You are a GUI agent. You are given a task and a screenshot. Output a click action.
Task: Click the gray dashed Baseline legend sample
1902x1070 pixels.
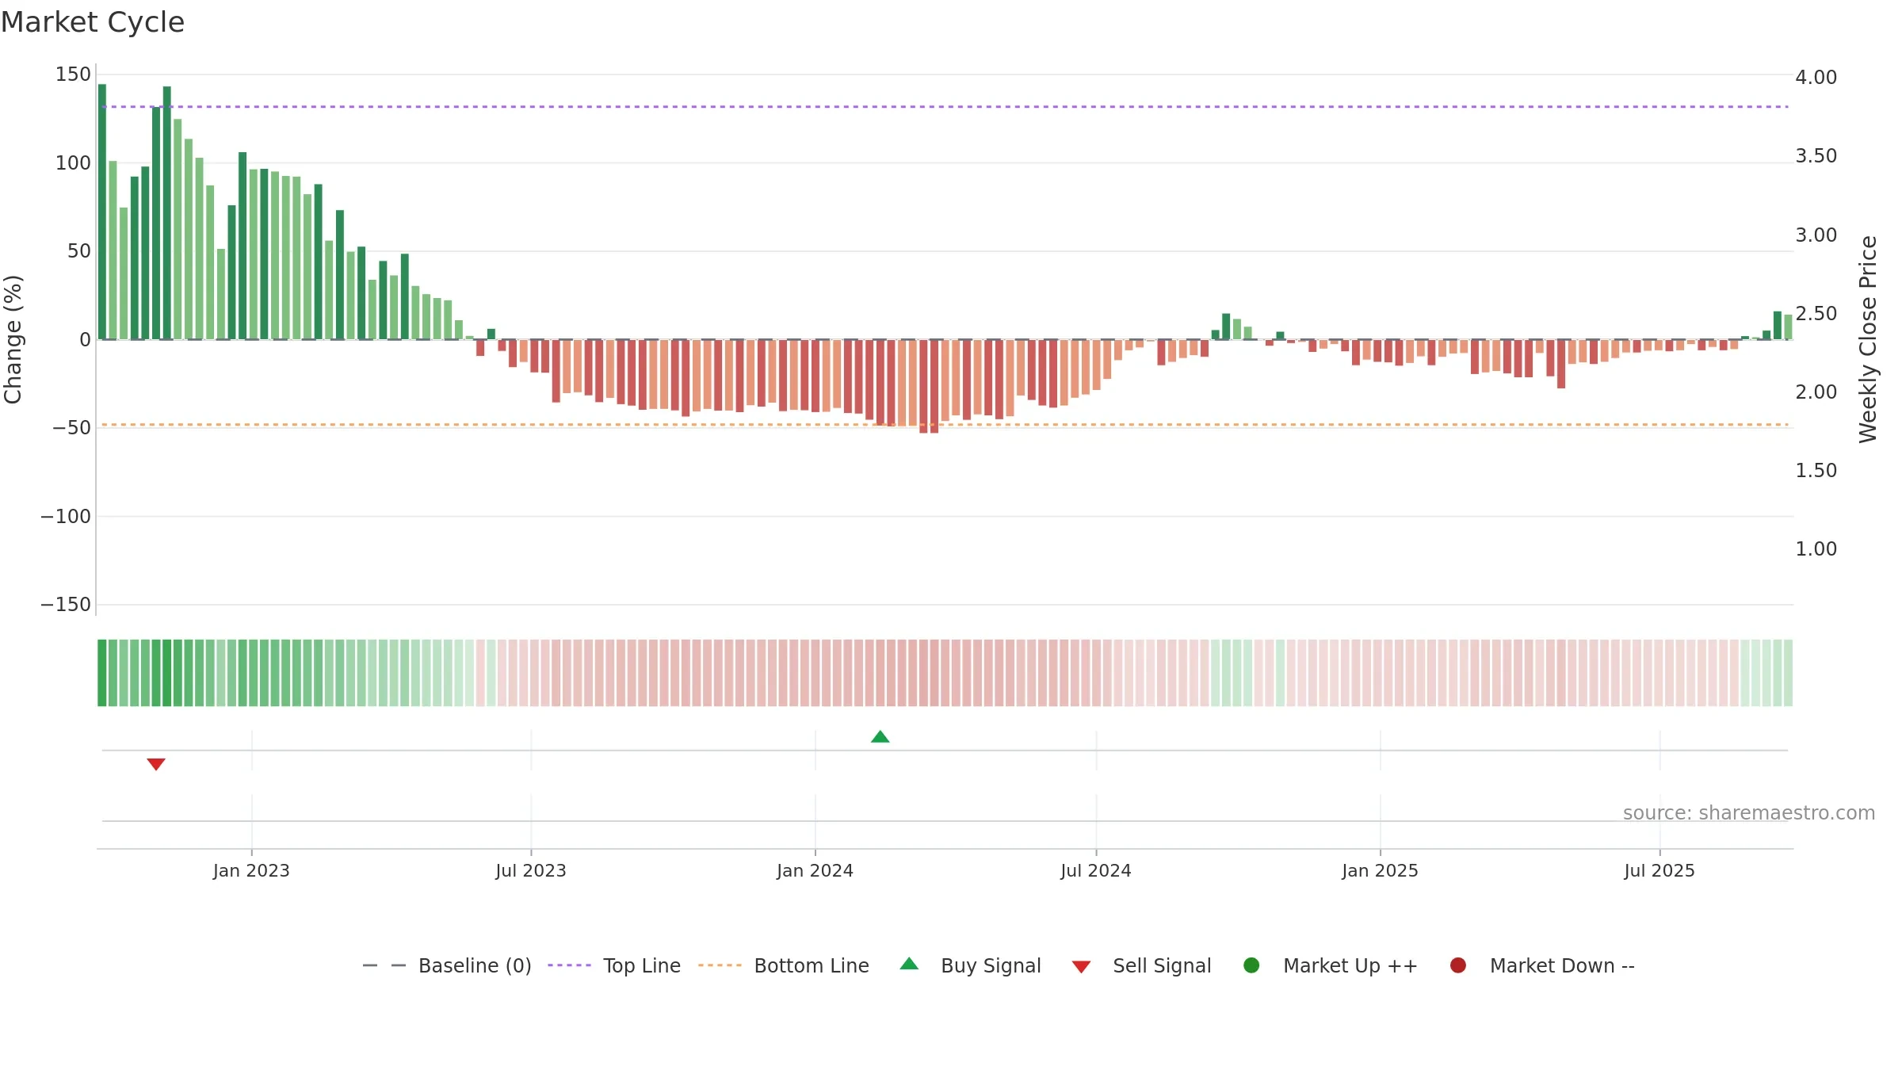point(384,965)
